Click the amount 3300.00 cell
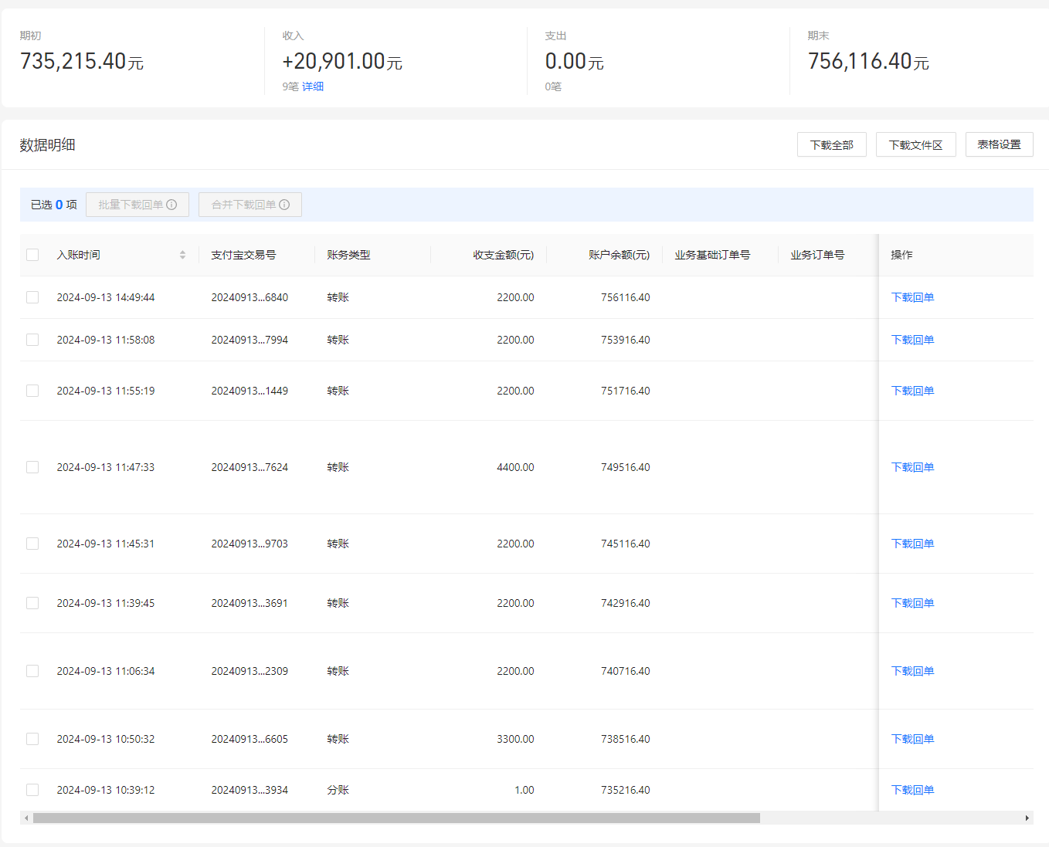The width and height of the screenshot is (1049, 847). [515, 739]
